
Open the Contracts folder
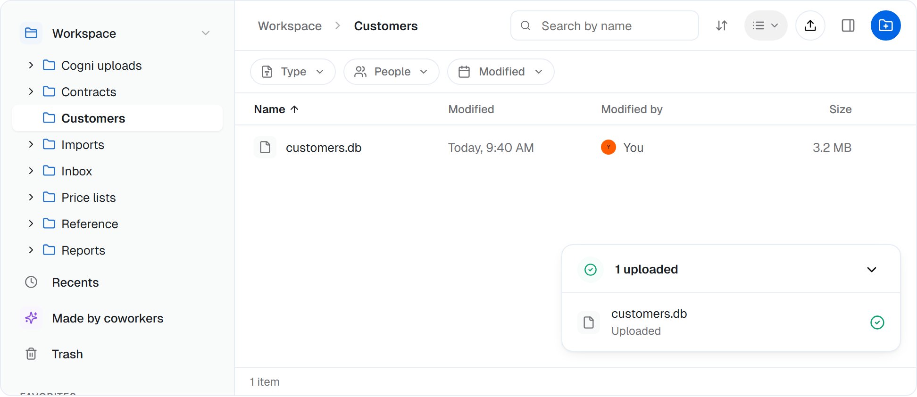[89, 92]
